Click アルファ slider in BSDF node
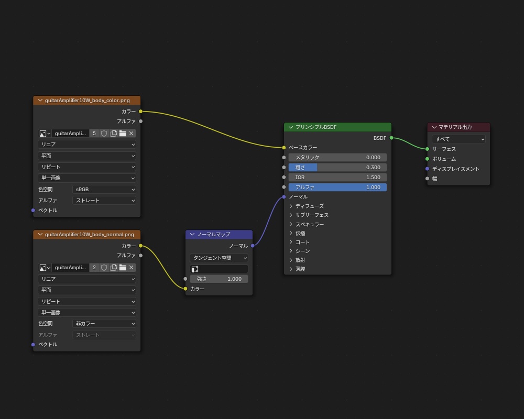Viewport: 524px width, 419px height. pyautogui.click(x=337, y=188)
